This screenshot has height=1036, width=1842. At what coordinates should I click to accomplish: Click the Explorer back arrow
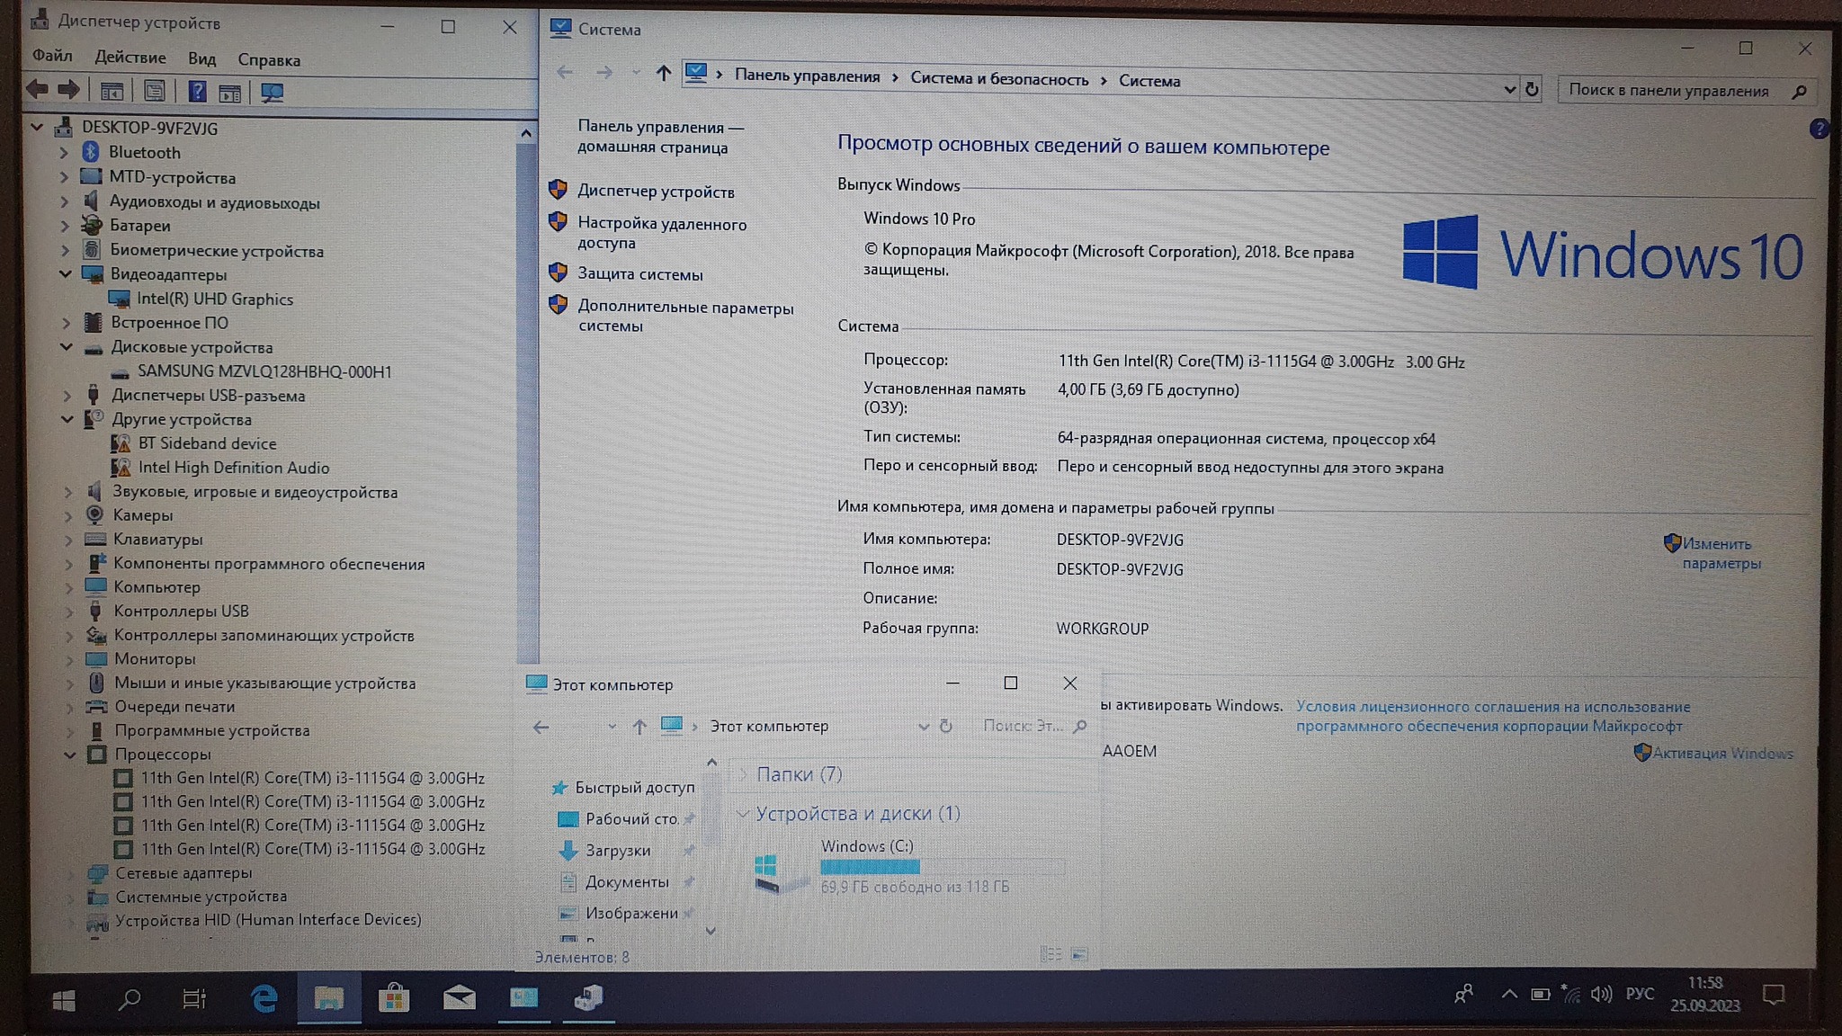point(541,727)
